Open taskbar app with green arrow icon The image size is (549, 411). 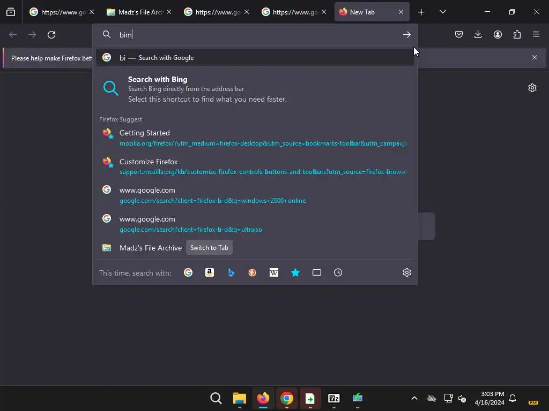tap(310, 398)
